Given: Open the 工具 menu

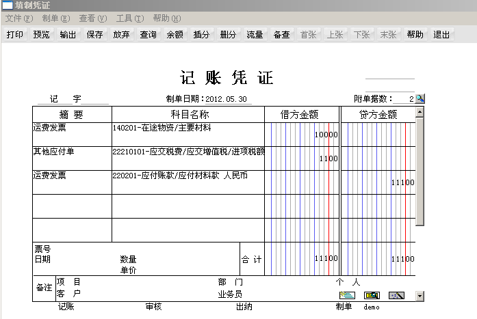Looking at the screenshot, I should [x=129, y=18].
